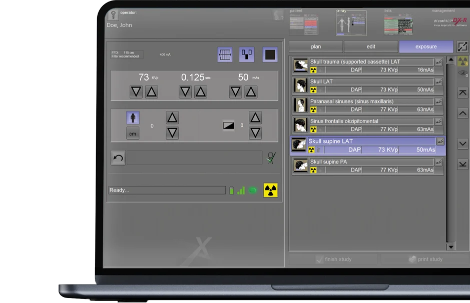
Task: Increase the mAs value
Action: click(x=251, y=92)
